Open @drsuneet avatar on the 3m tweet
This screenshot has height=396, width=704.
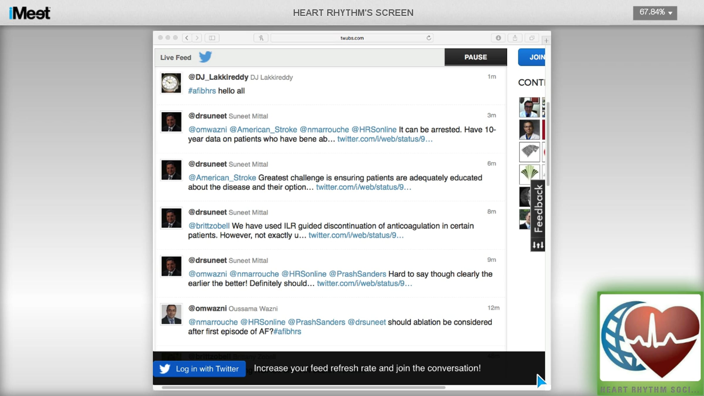pos(171,122)
